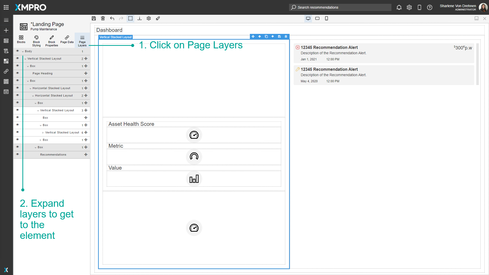This screenshot has width=489, height=275.
Task: Toggle the Body layer's eye icon
Action: click(18, 51)
